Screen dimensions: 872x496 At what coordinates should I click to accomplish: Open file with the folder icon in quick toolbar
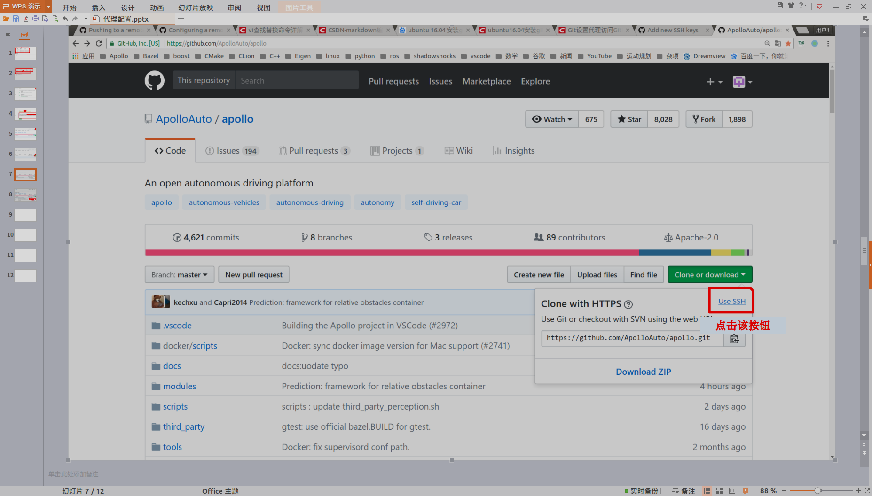click(x=6, y=19)
